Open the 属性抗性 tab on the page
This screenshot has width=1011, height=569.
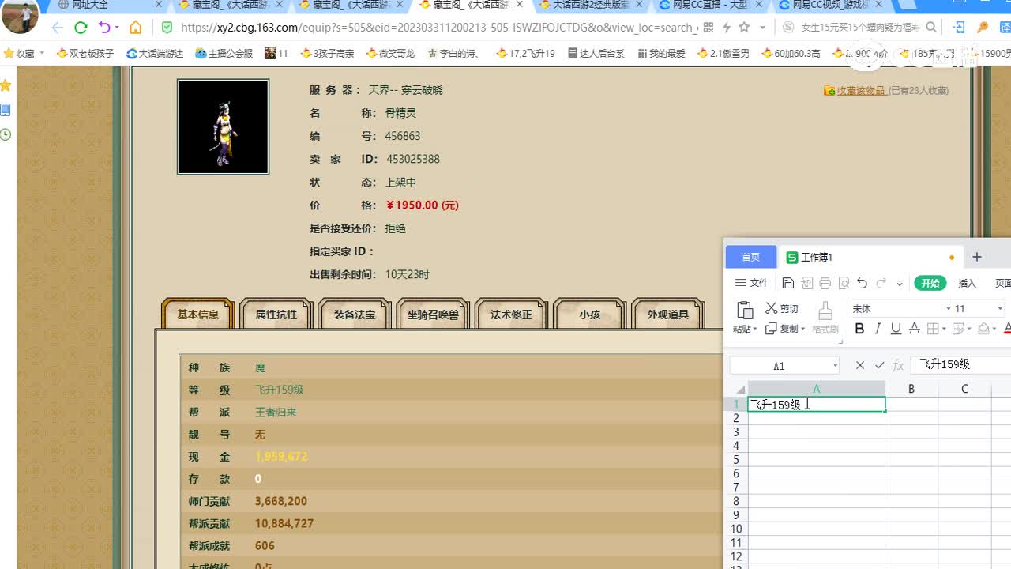point(276,314)
